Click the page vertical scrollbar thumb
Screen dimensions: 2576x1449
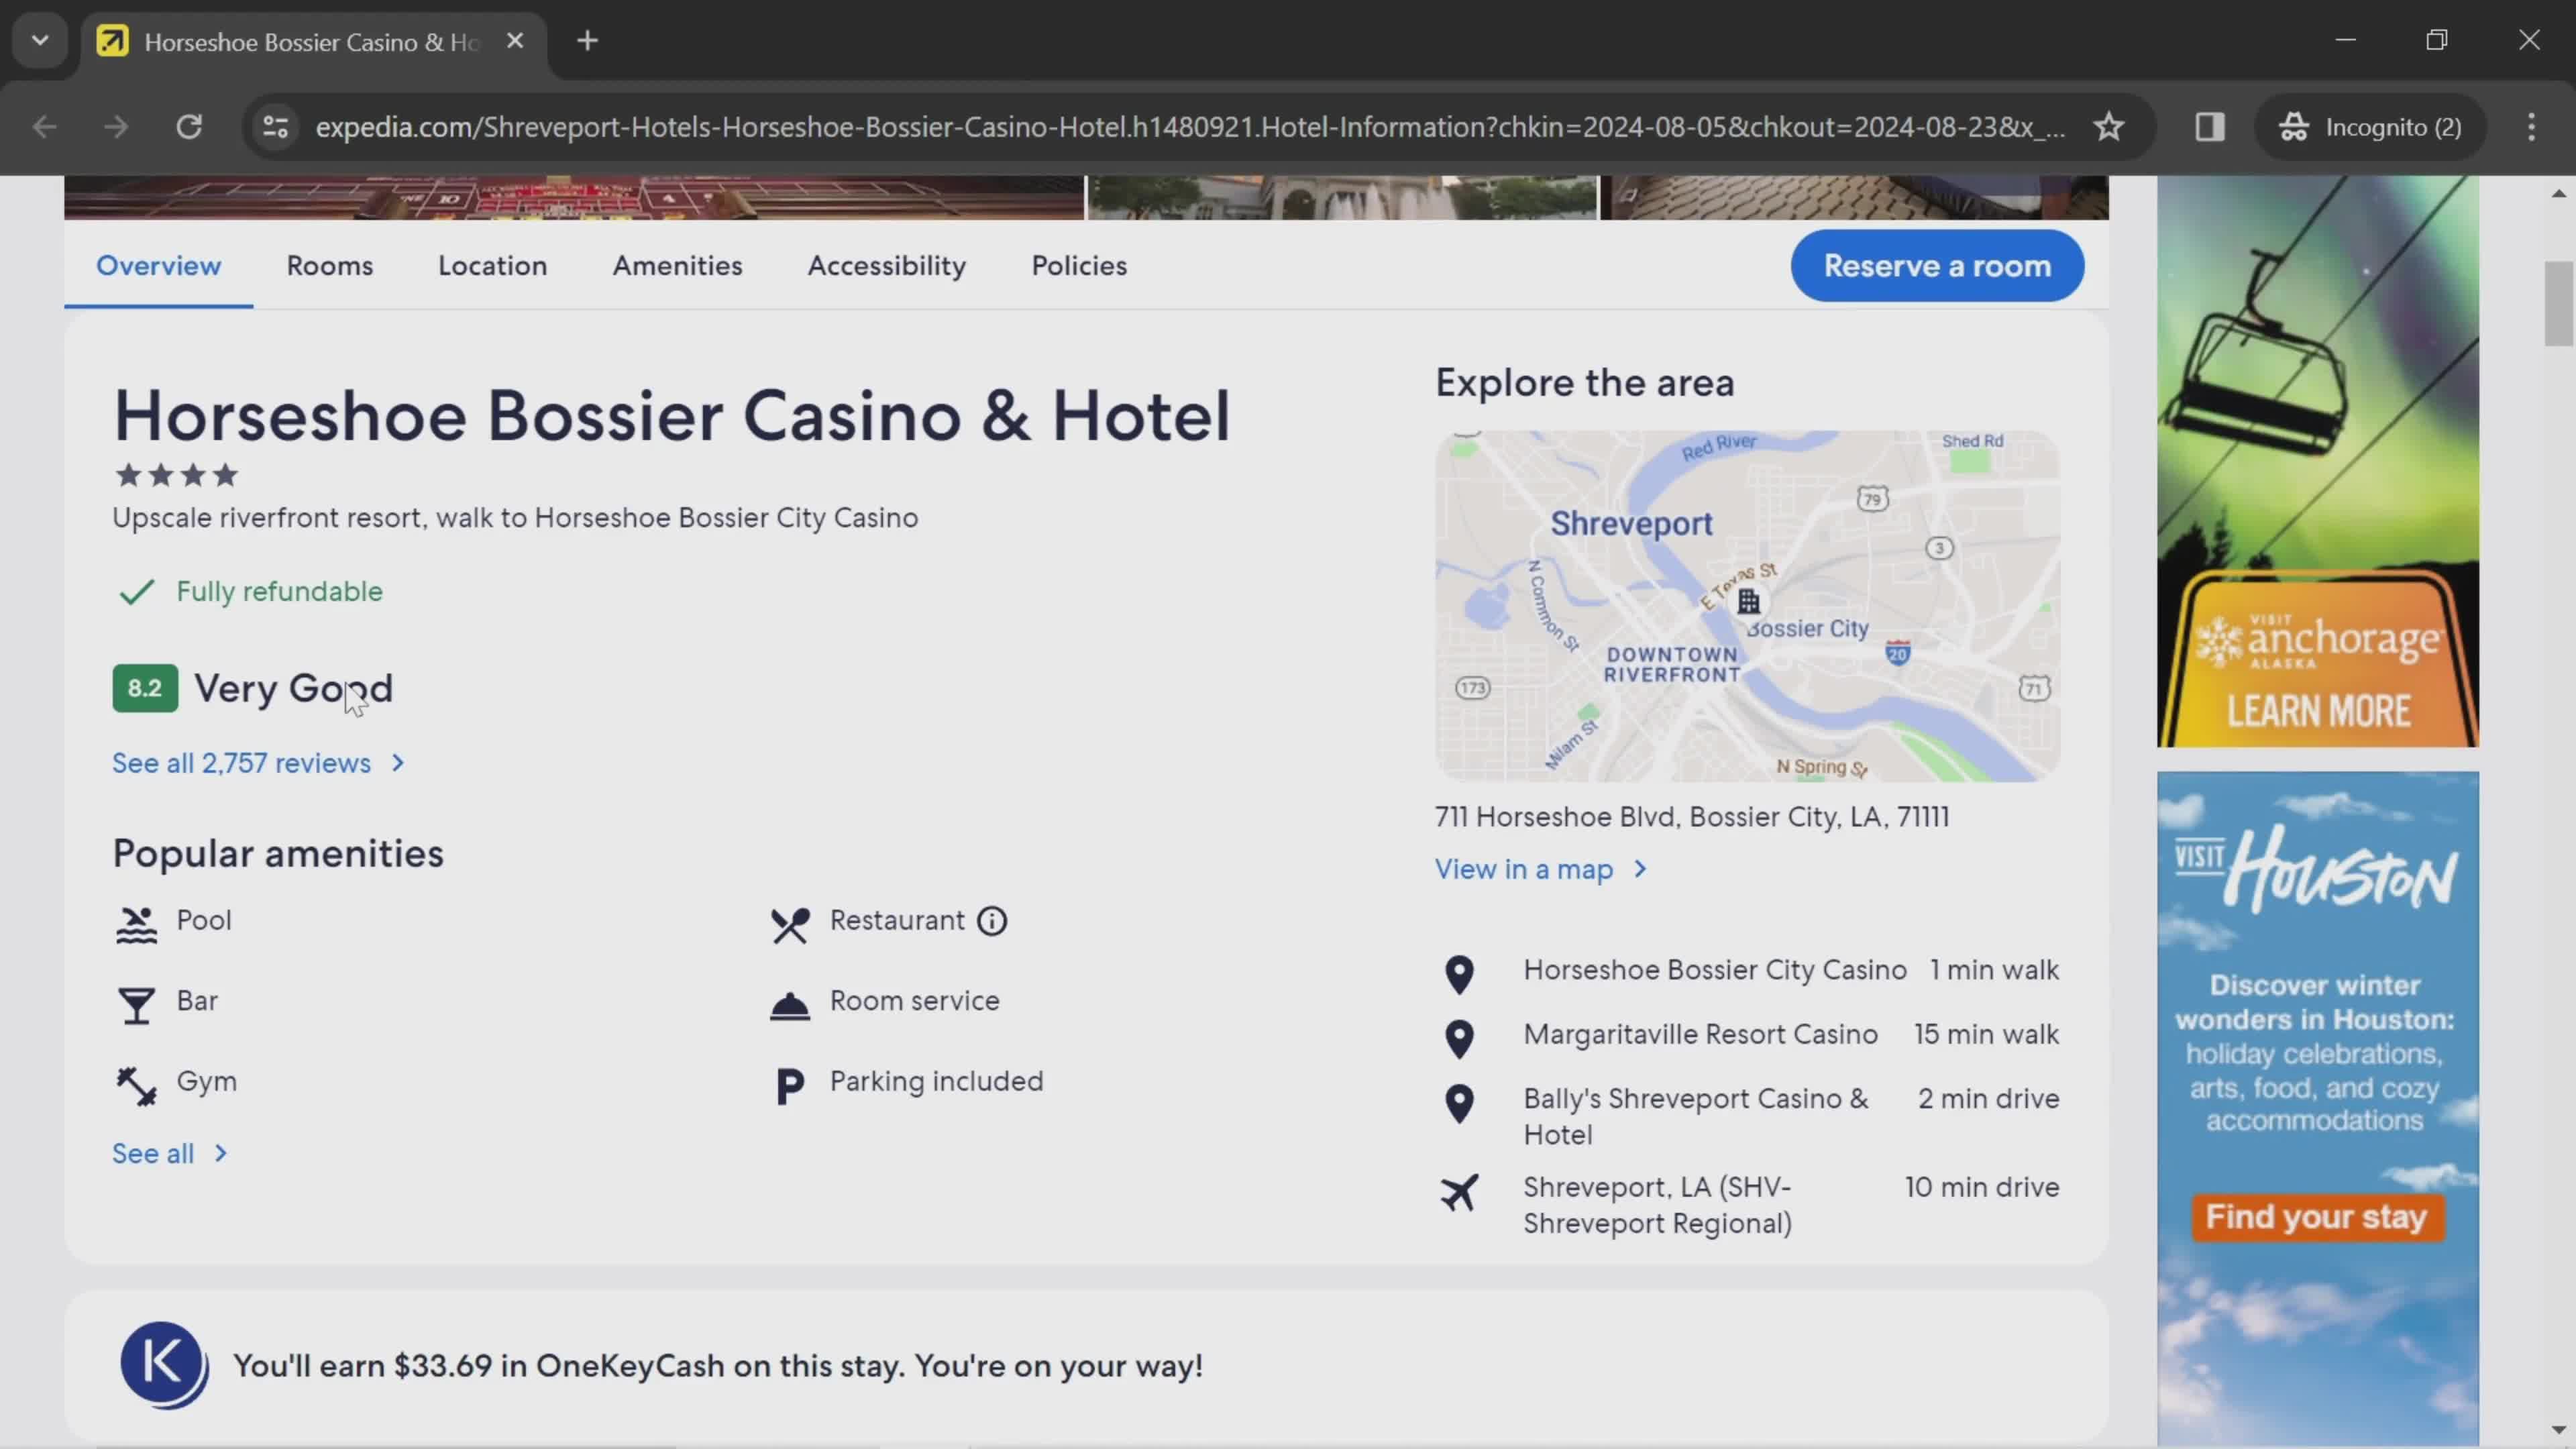point(2558,303)
